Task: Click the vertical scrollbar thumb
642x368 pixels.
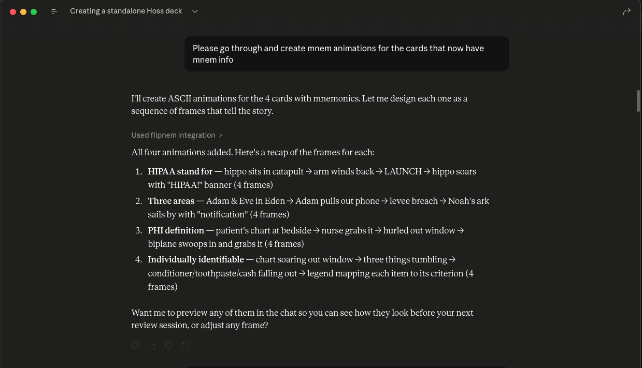Action: pyautogui.click(x=638, y=101)
